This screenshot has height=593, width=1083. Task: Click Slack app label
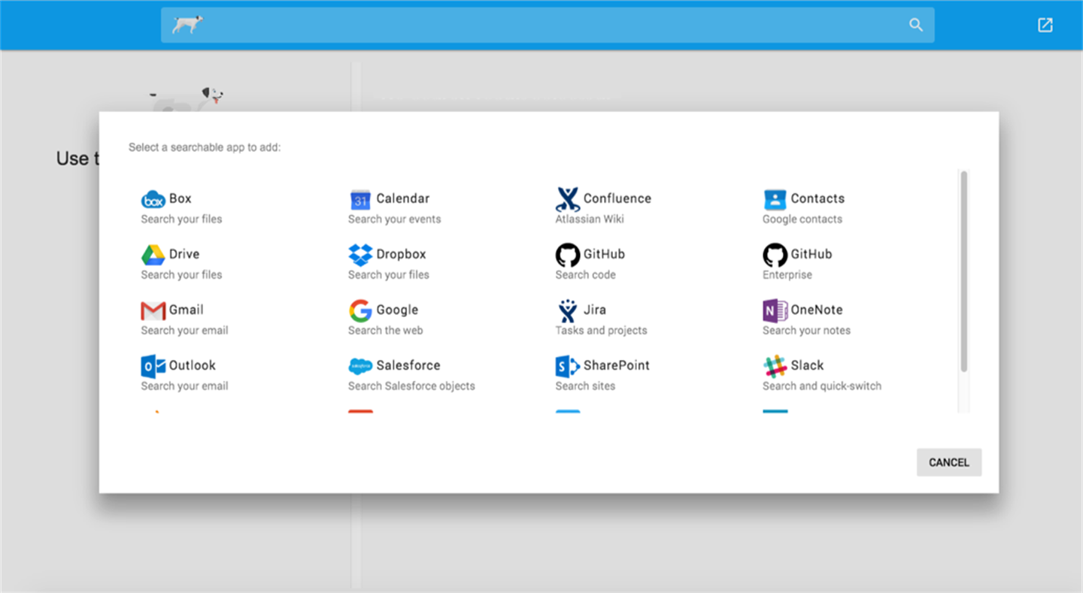807,365
